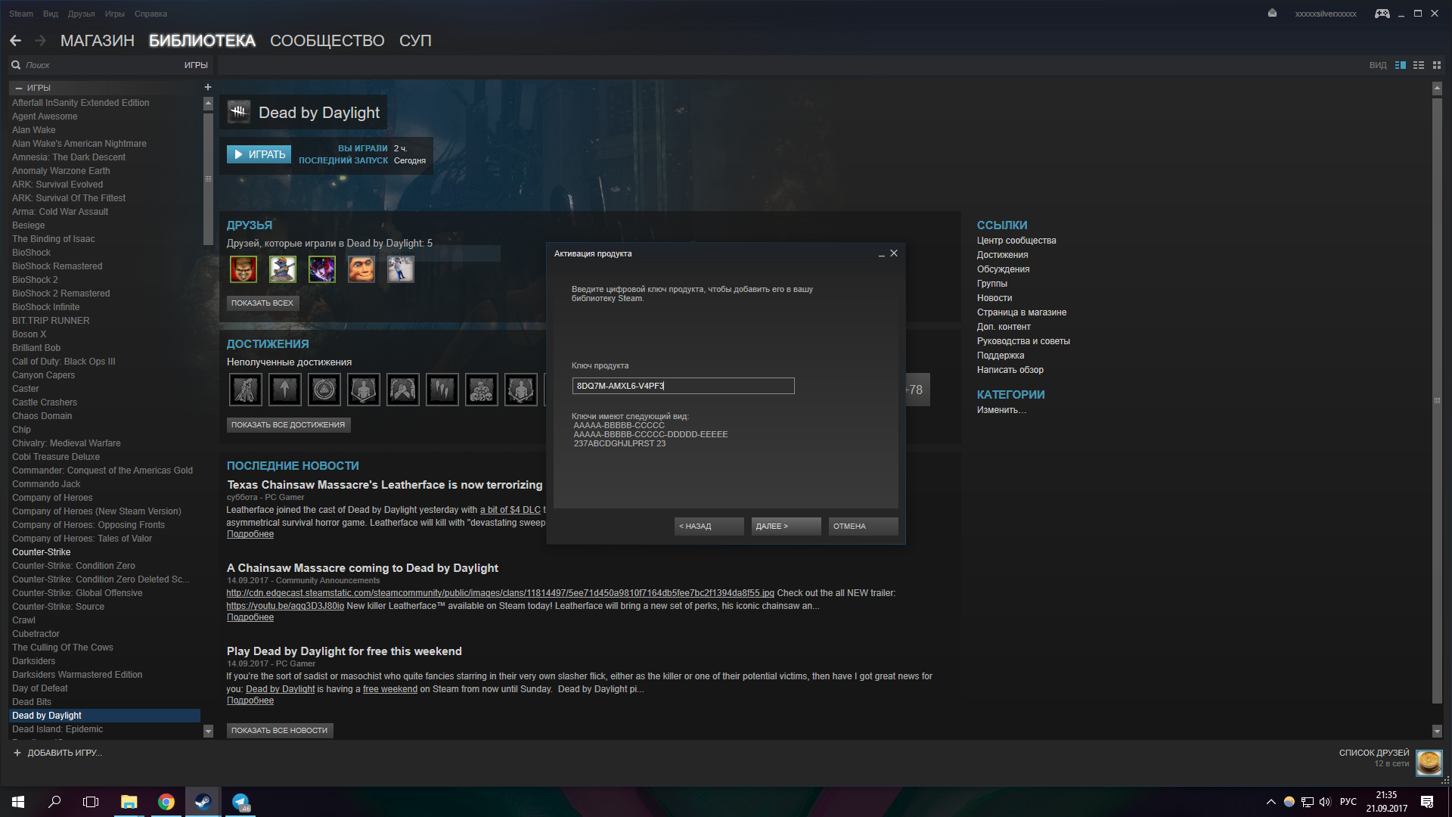This screenshot has height=817, width=1452.
Task: Open fifth friend avatar with white picture
Action: click(401, 269)
